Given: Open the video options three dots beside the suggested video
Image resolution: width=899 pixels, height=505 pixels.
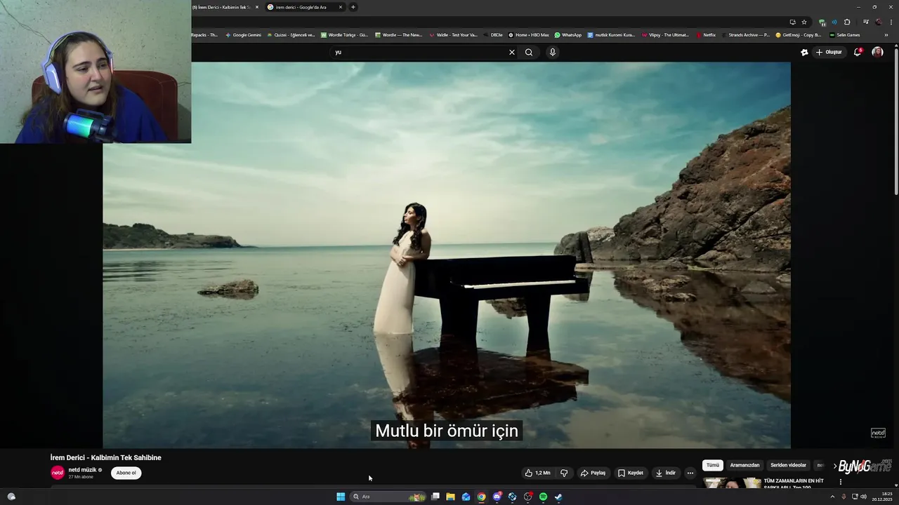Looking at the screenshot, I should pos(840,482).
